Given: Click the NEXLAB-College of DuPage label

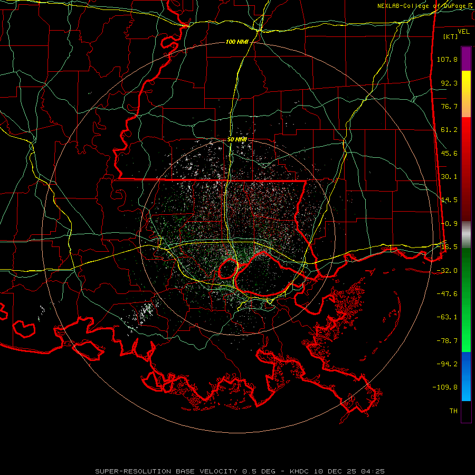Looking at the screenshot, I should (x=426, y=6).
